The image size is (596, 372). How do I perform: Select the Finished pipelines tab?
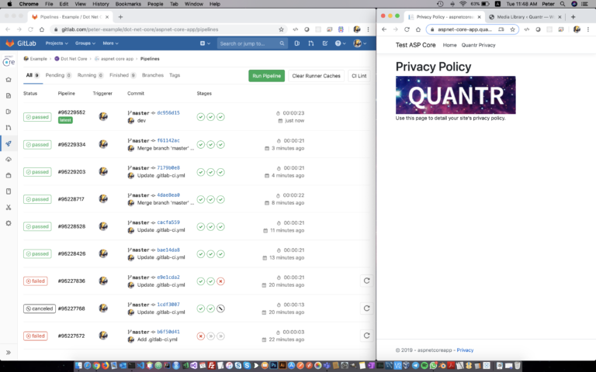pyautogui.click(x=123, y=75)
